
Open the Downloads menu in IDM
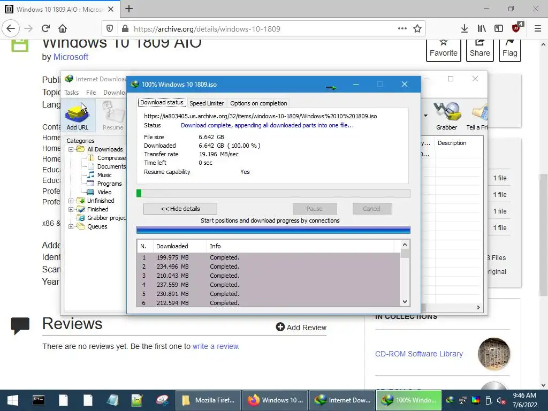click(x=115, y=92)
